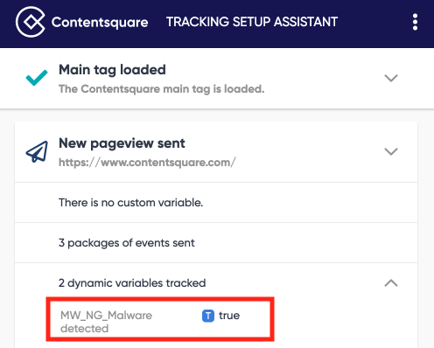434x348 pixels.
Task: Click the main tag is loaded description
Action: point(162,89)
